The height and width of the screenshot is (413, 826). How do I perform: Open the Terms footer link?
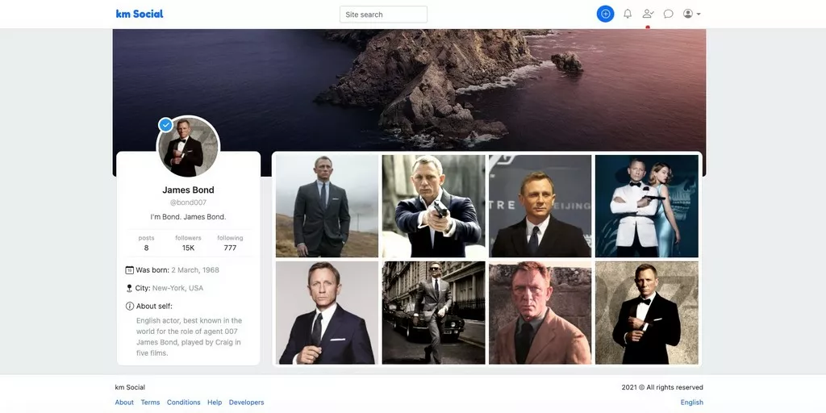(x=150, y=403)
